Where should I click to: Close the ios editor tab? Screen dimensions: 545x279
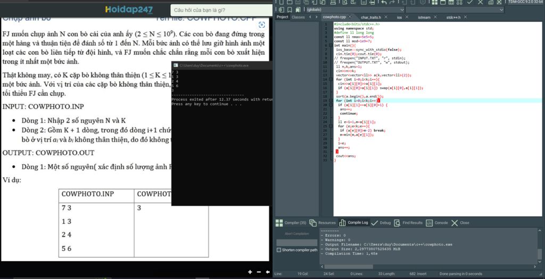[x=407, y=17]
